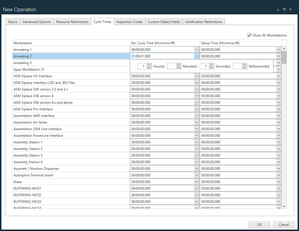The width and height of the screenshot is (299, 231).
Task: Open the Inspection Codes tab
Action: (x=129, y=22)
